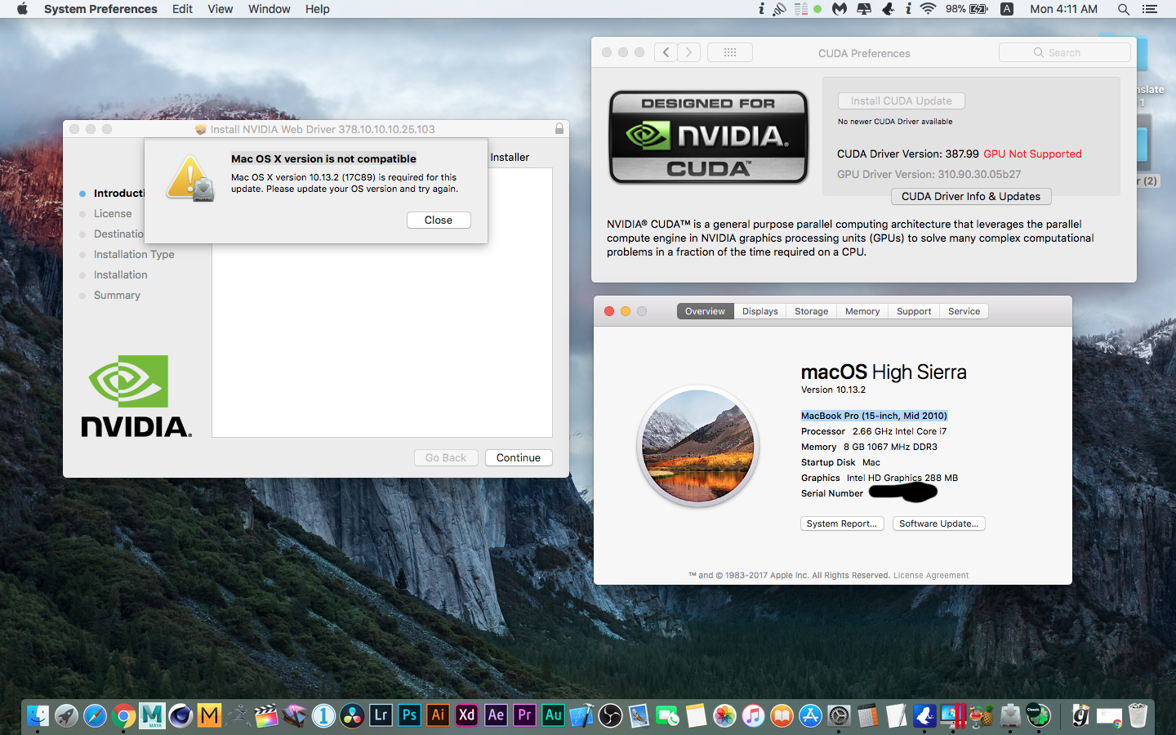The height and width of the screenshot is (735, 1176).
Task: Open Notification Center from the menu bar
Action: [1150, 9]
